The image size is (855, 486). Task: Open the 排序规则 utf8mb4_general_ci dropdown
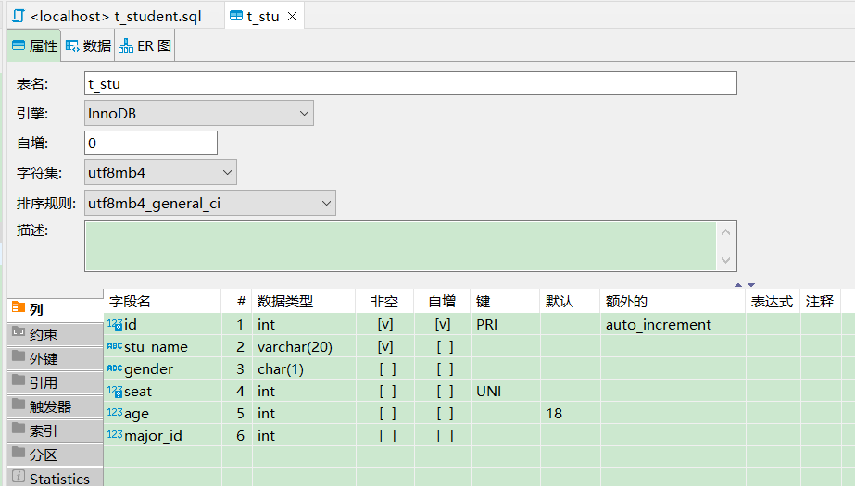click(x=210, y=204)
